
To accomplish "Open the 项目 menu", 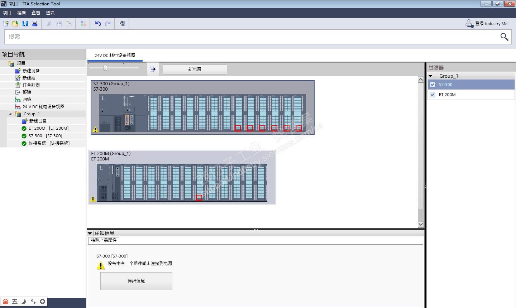I will coord(7,13).
